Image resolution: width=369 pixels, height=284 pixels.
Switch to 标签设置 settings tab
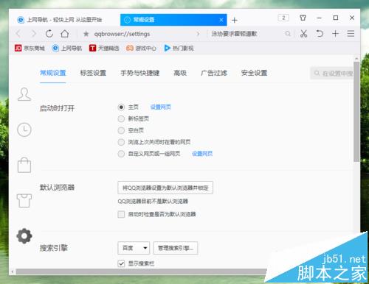(x=93, y=73)
